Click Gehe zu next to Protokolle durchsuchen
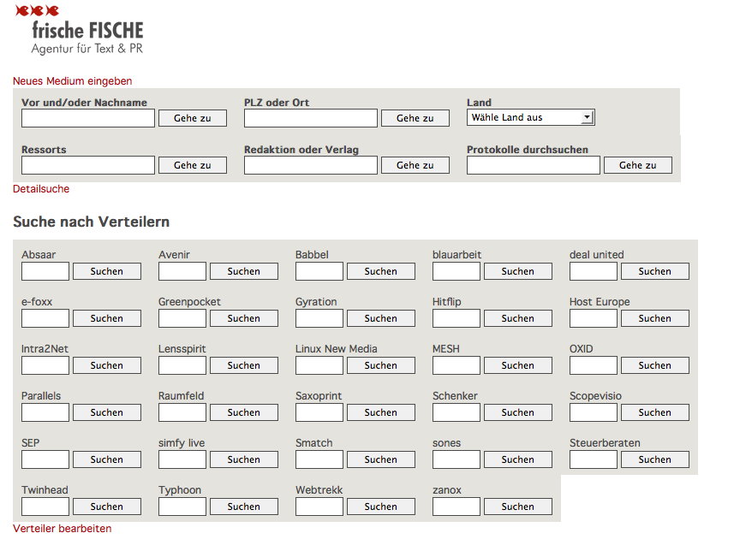 tap(637, 165)
